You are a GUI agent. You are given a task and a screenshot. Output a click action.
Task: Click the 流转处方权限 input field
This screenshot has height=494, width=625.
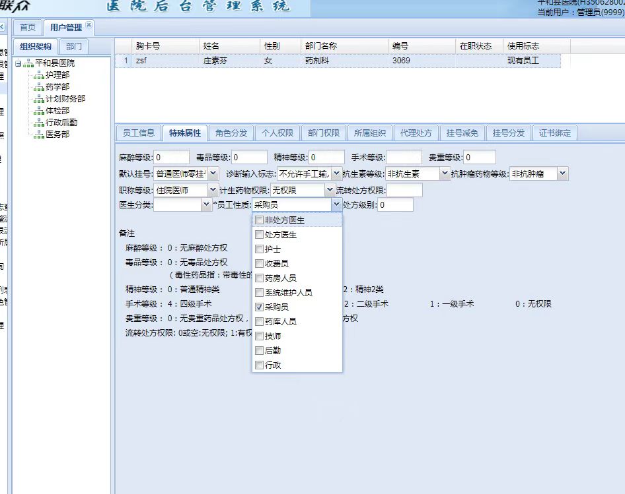[x=404, y=190]
